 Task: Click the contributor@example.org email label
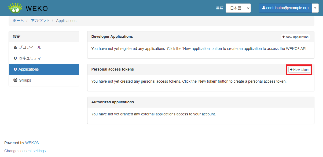tap(287, 8)
